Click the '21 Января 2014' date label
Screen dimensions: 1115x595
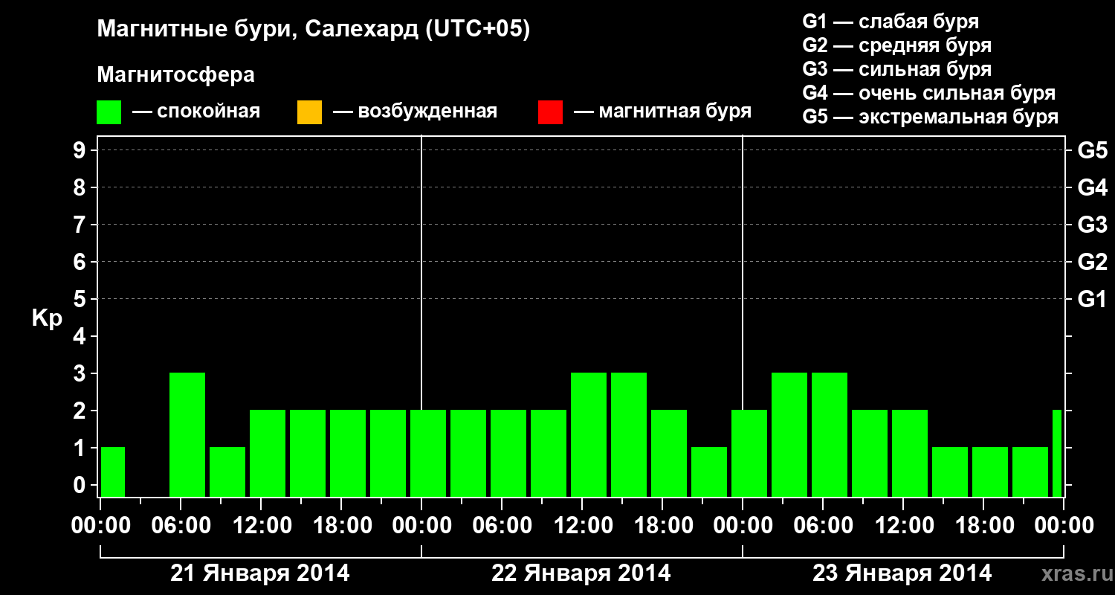coord(260,573)
